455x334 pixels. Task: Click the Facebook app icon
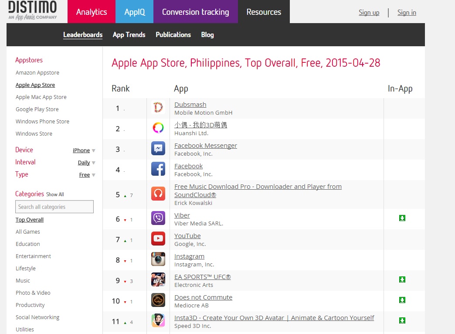click(x=158, y=169)
